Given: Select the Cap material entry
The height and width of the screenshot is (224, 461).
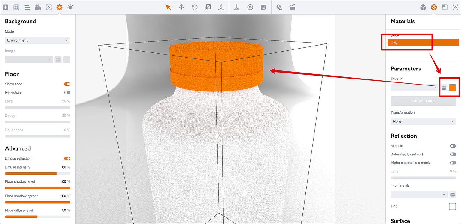Looking at the screenshot, I should click(x=423, y=43).
